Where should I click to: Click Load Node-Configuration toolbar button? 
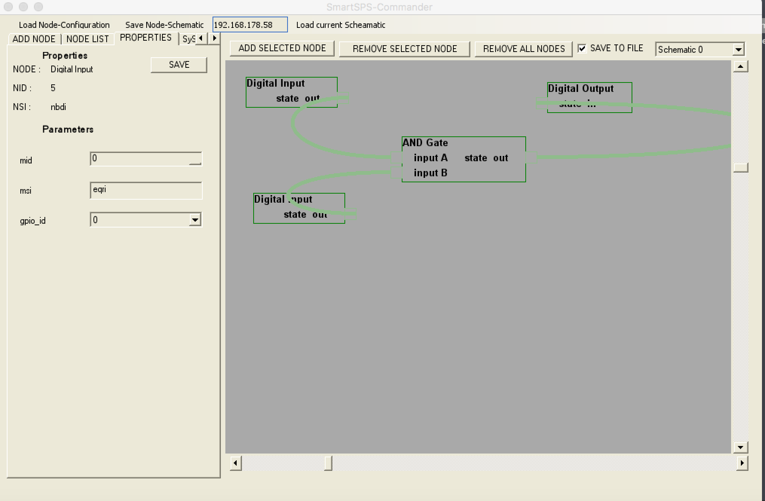[63, 24]
